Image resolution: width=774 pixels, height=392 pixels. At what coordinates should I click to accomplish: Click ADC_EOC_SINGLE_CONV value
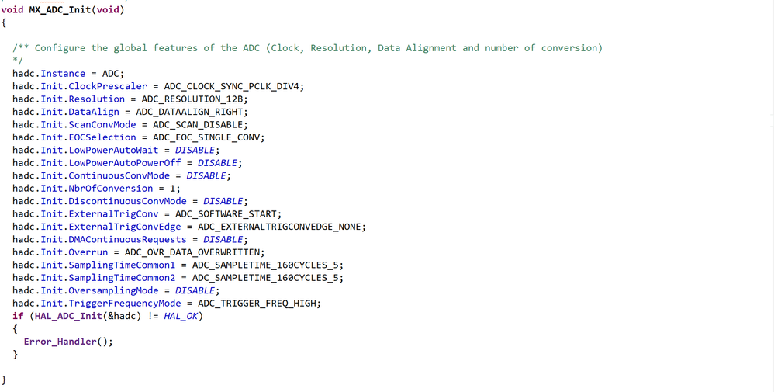tap(206, 137)
